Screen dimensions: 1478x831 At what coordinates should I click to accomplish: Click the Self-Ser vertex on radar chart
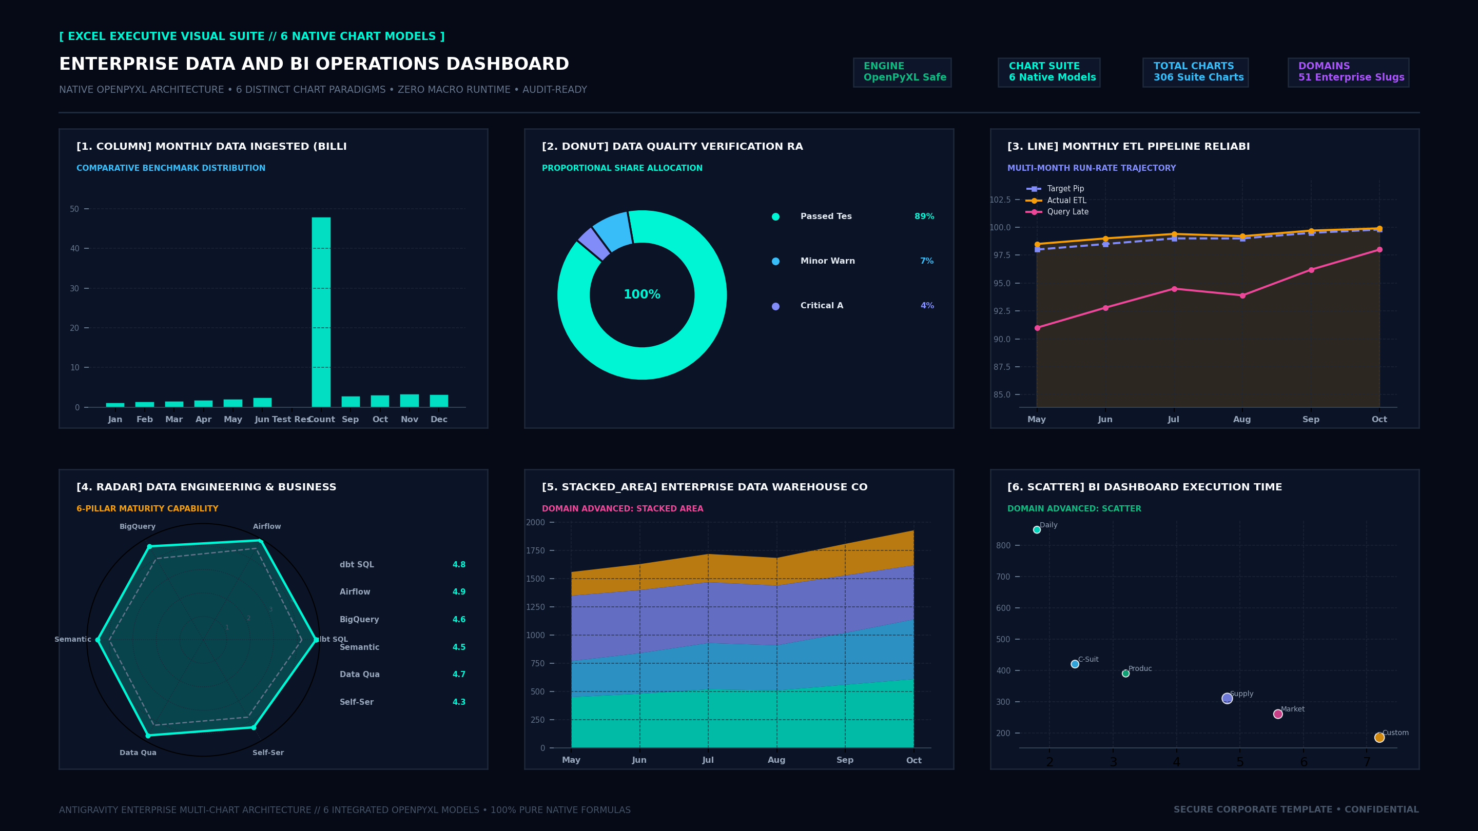[254, 727]
